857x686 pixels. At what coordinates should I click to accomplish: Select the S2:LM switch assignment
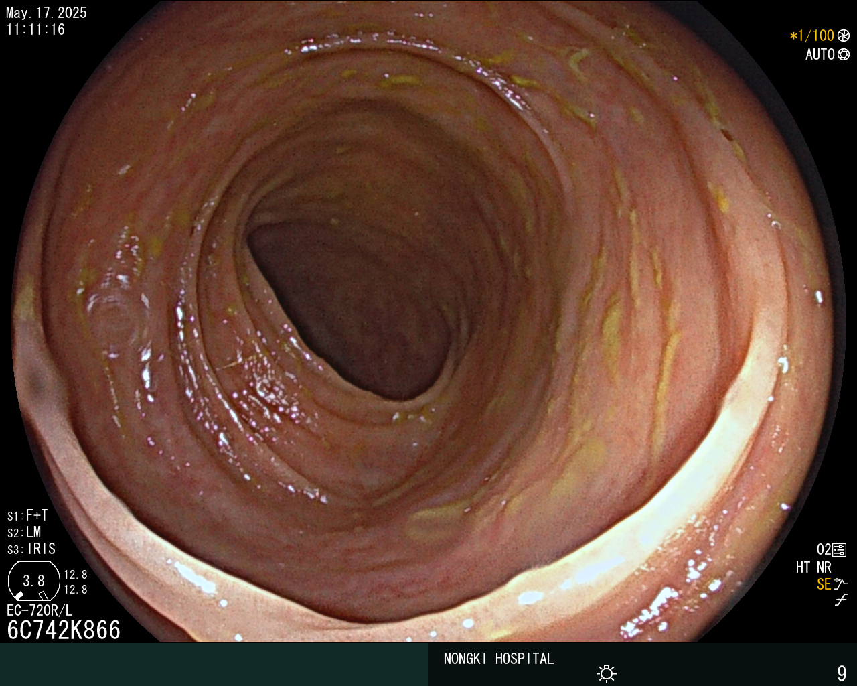pyautogui.click(x=24, y=532)
